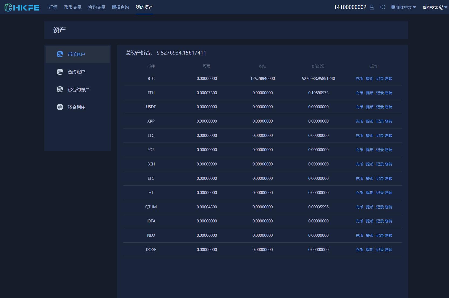Click BTC frozen amount 125.28946000
This screenshot has width=449, height=298.
coord(263,79)
